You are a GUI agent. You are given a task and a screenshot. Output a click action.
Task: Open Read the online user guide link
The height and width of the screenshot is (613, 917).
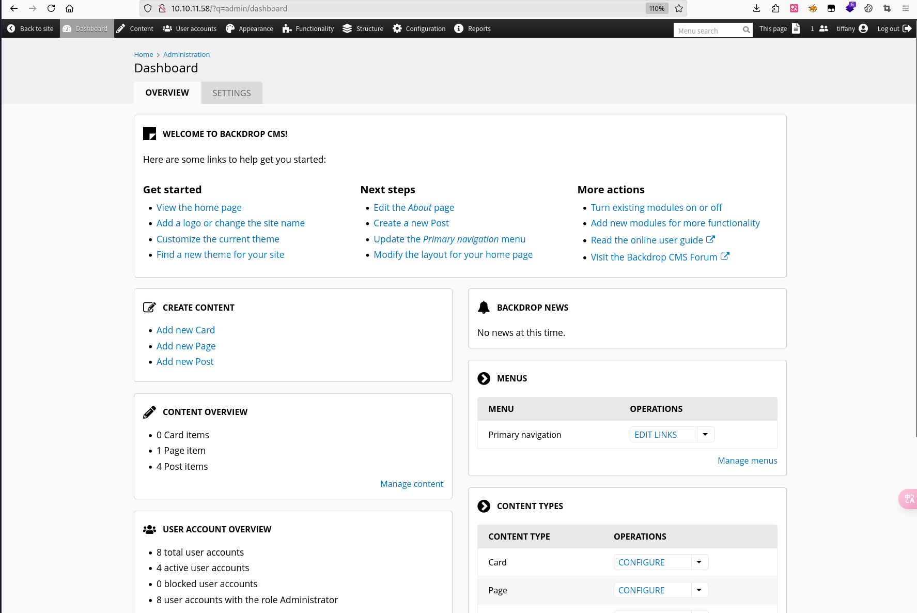point(652,240)
